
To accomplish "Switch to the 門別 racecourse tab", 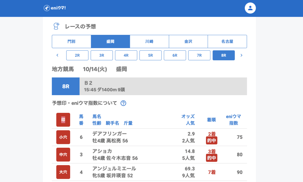I will (x=71, y=41).
